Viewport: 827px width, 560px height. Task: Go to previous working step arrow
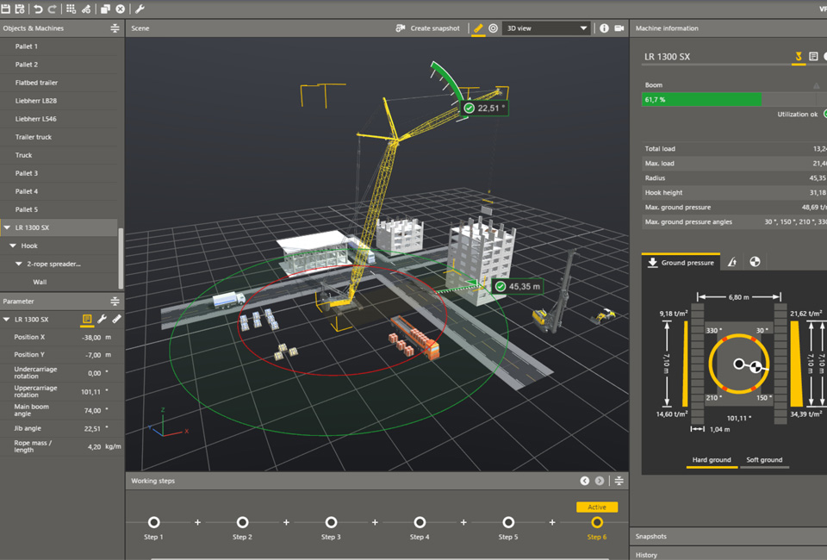[585, 481]
